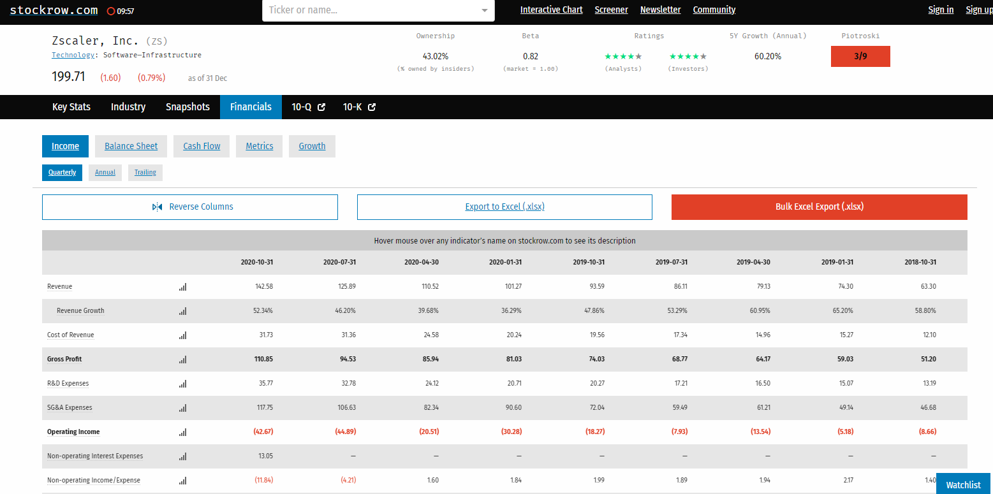Select Trailing period toggle
Viewport: 993px width, 494px height.
(x=145, y=173)
